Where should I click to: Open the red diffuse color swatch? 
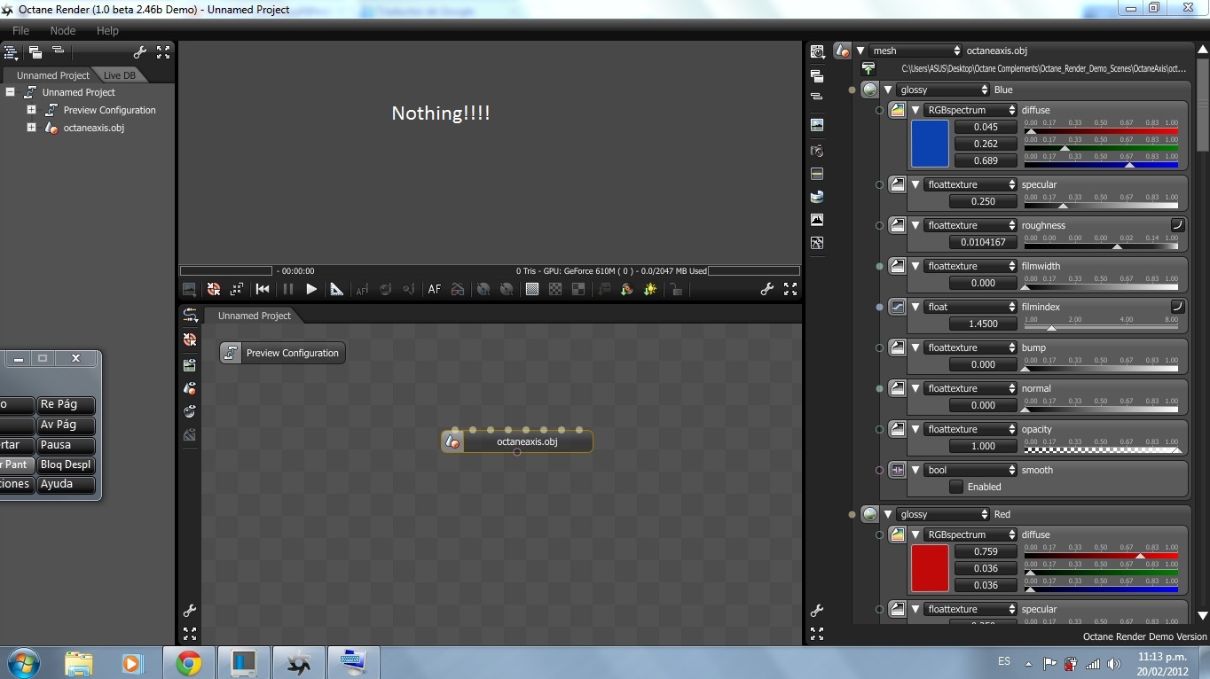click(930, 568)
